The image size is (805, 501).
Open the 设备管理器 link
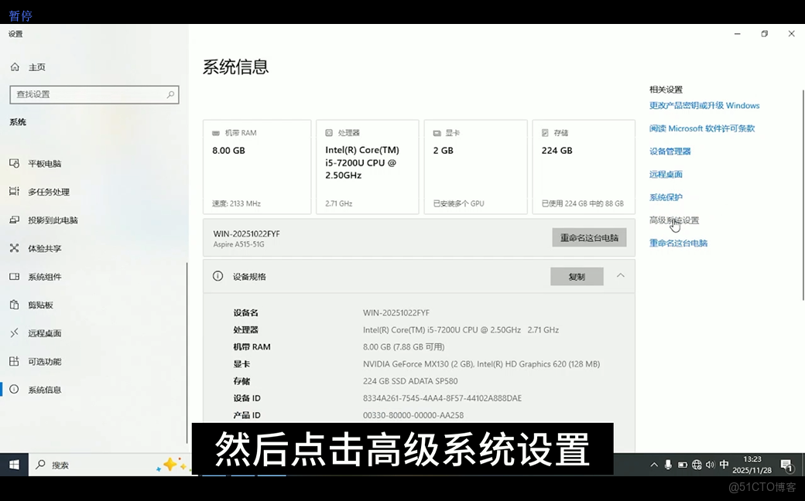tap(670, 151)
